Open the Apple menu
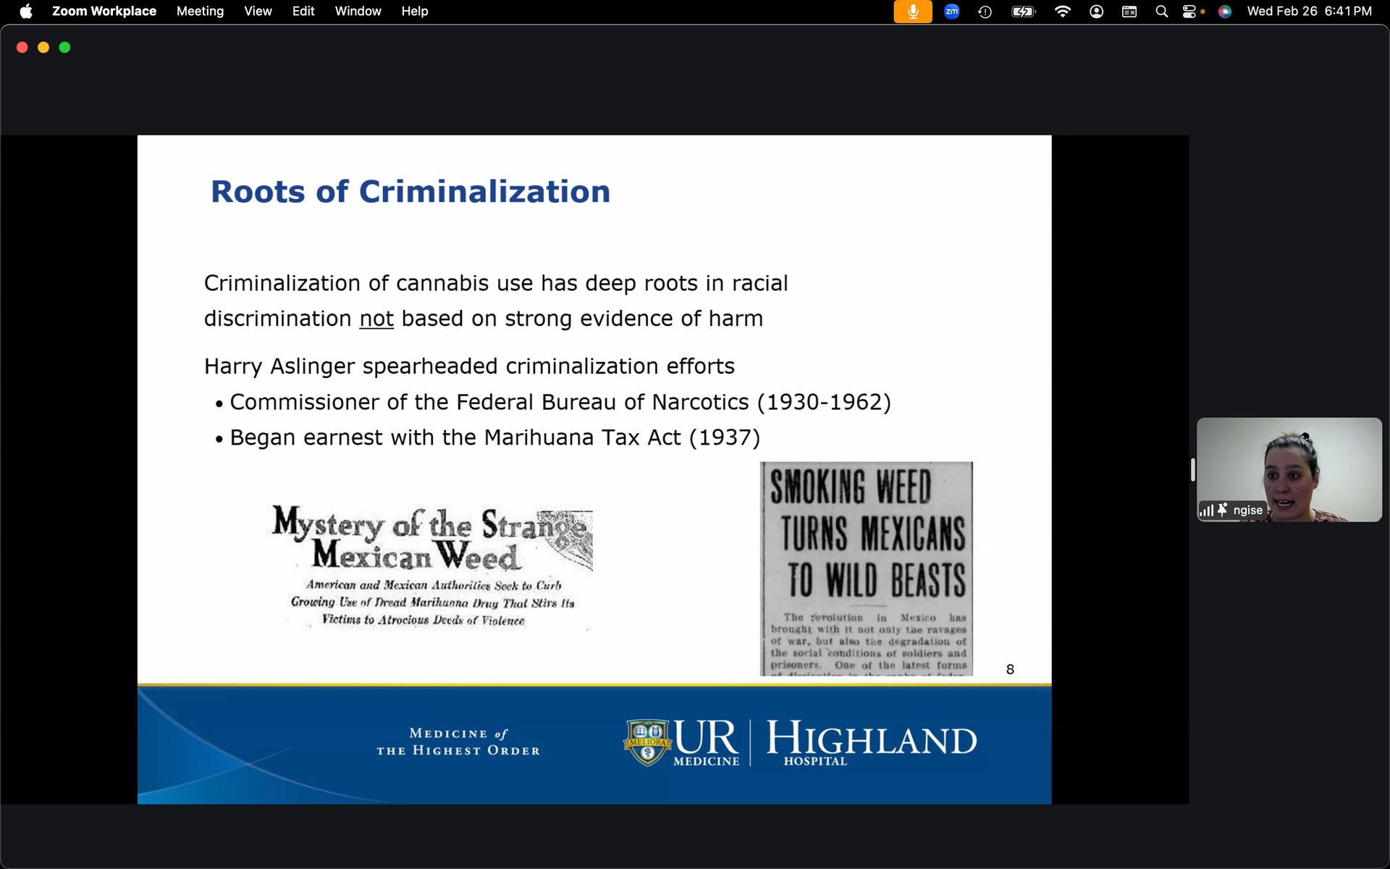 coord(26,12)
